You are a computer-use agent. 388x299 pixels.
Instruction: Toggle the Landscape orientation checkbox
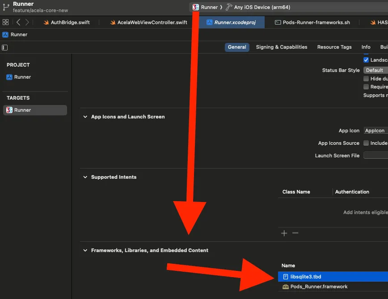[x=366, y=60]
